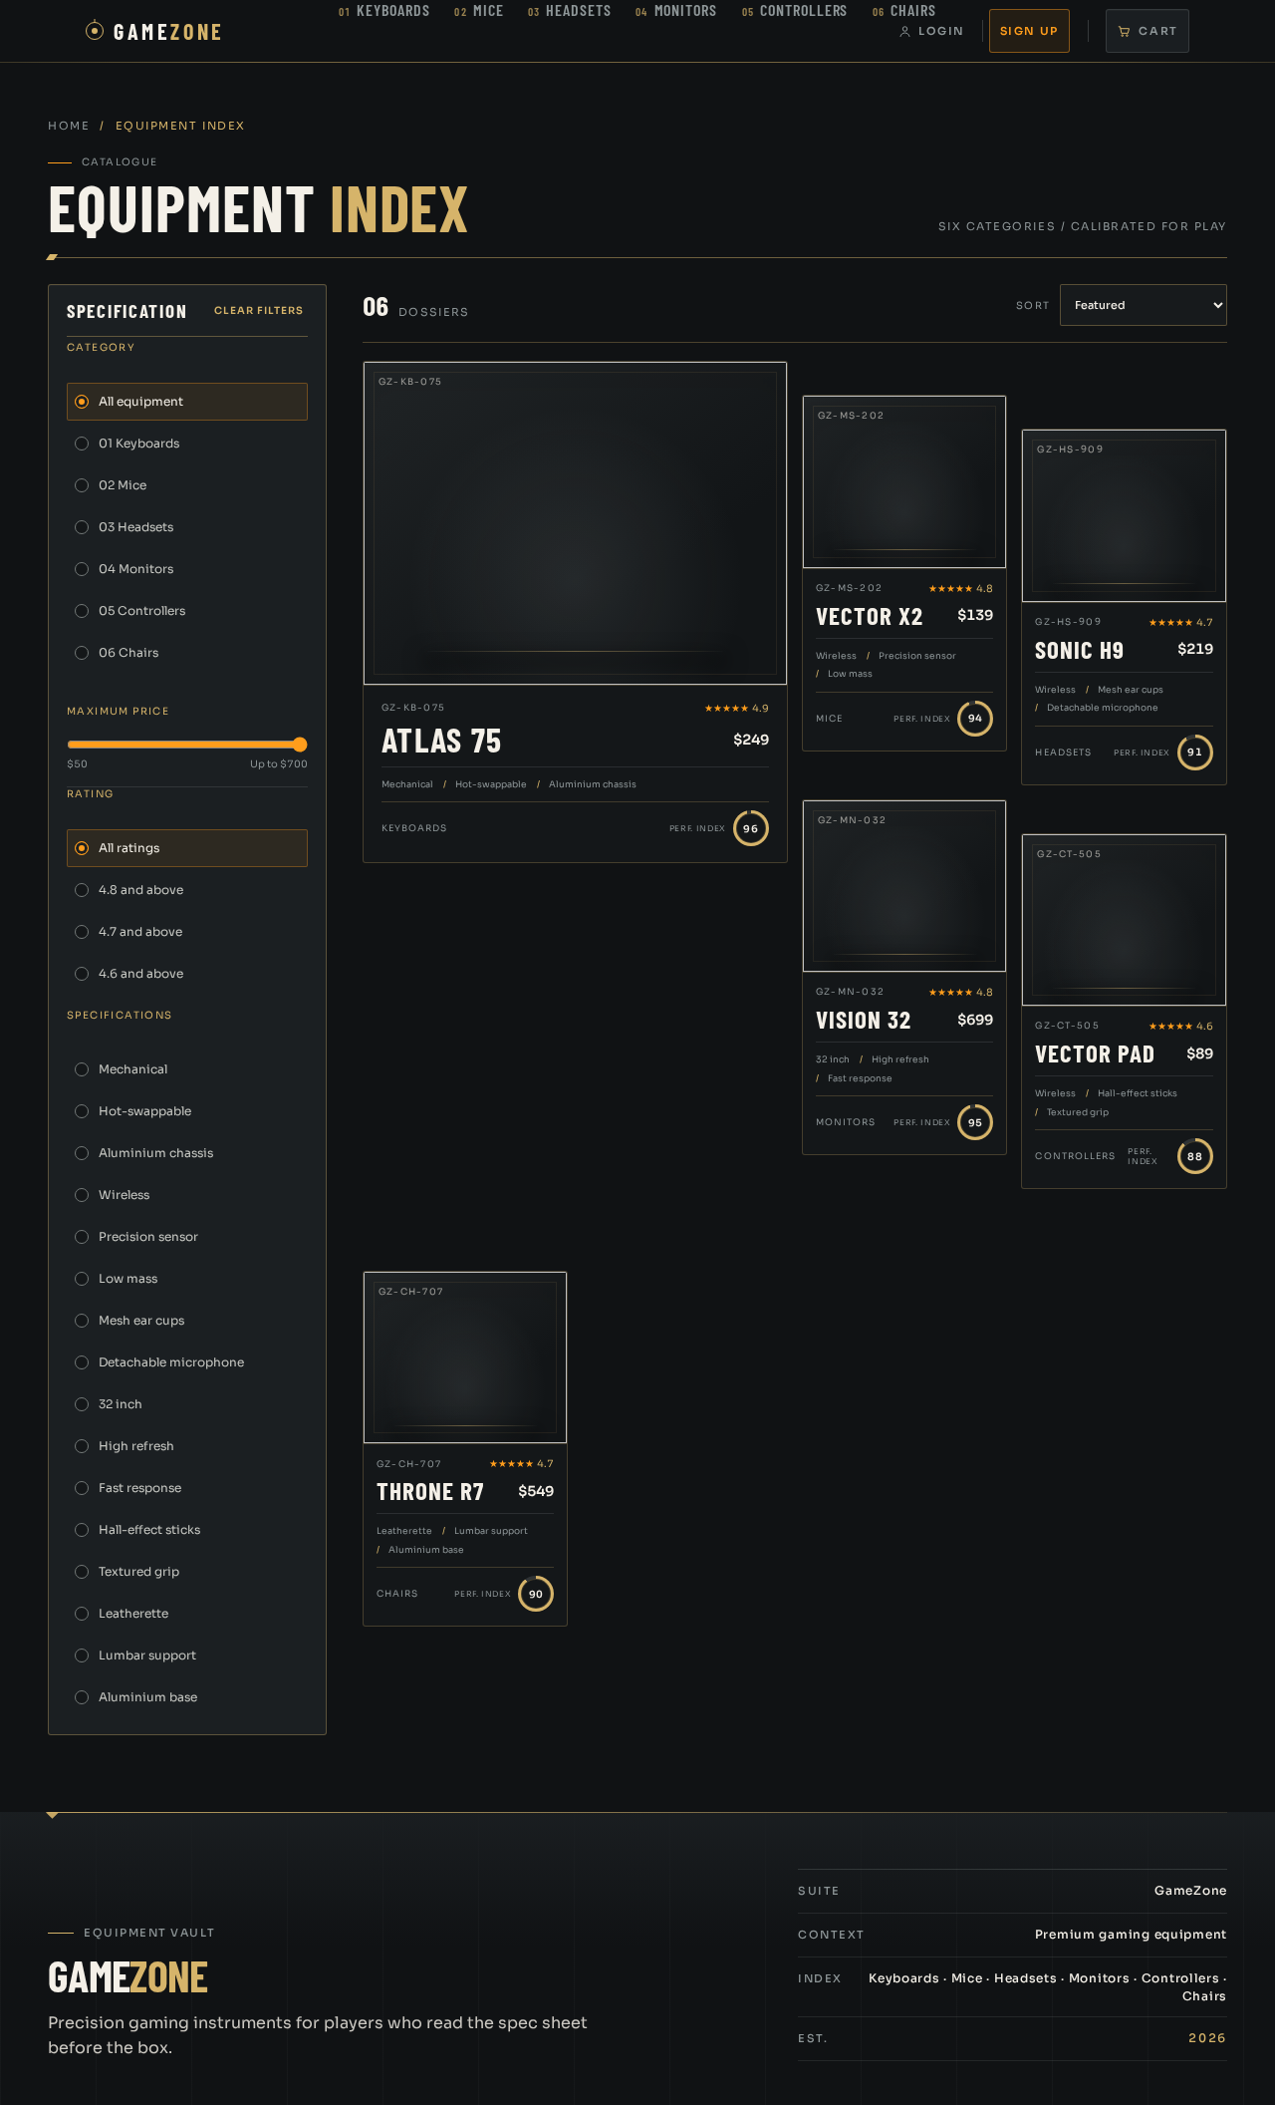Screen dimensions: 1275x2105
Task: Open the Controllers nav item
Action: 795,11
